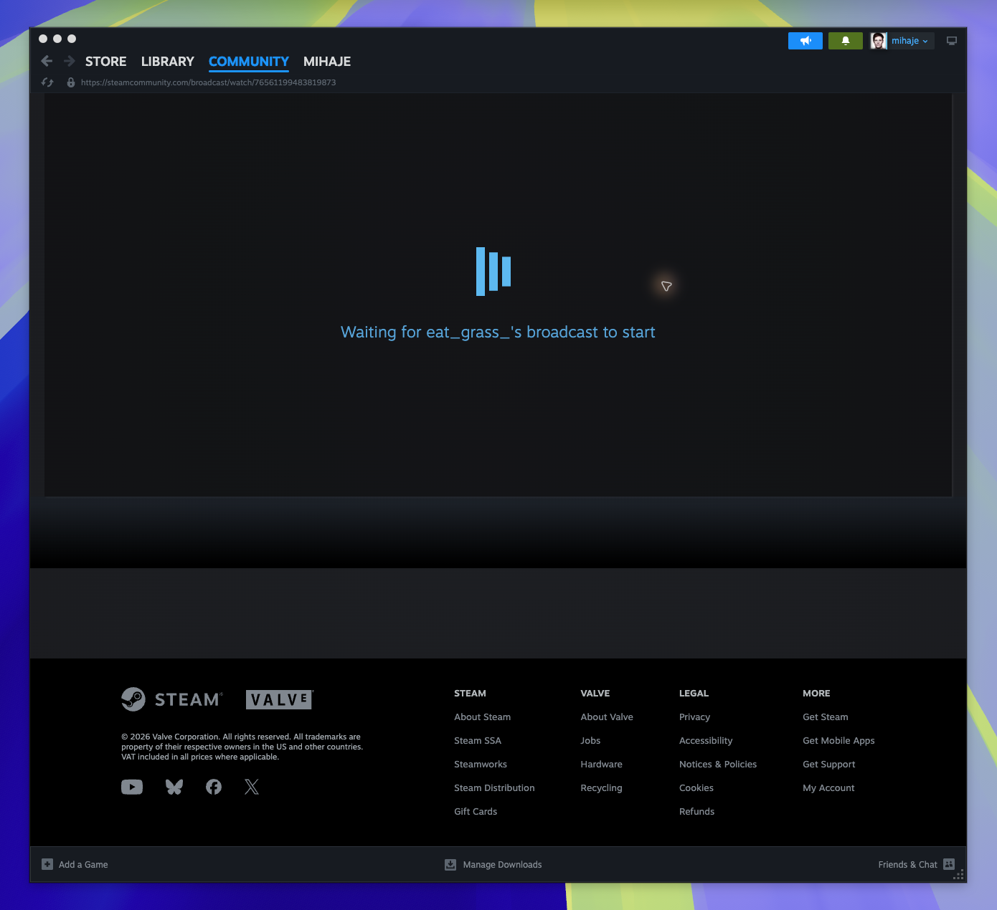Click the broadcast page URL
Viewport: 997px width, 910px height.
pyautogui.click(x=208, y=82)
